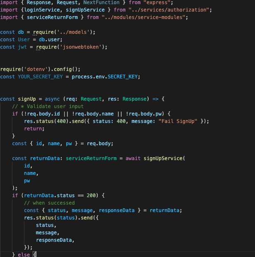The width and height of the screenshot is (255, 257).
Task: Click the 'jsonwebtoken' string
Action: point(81,47)
